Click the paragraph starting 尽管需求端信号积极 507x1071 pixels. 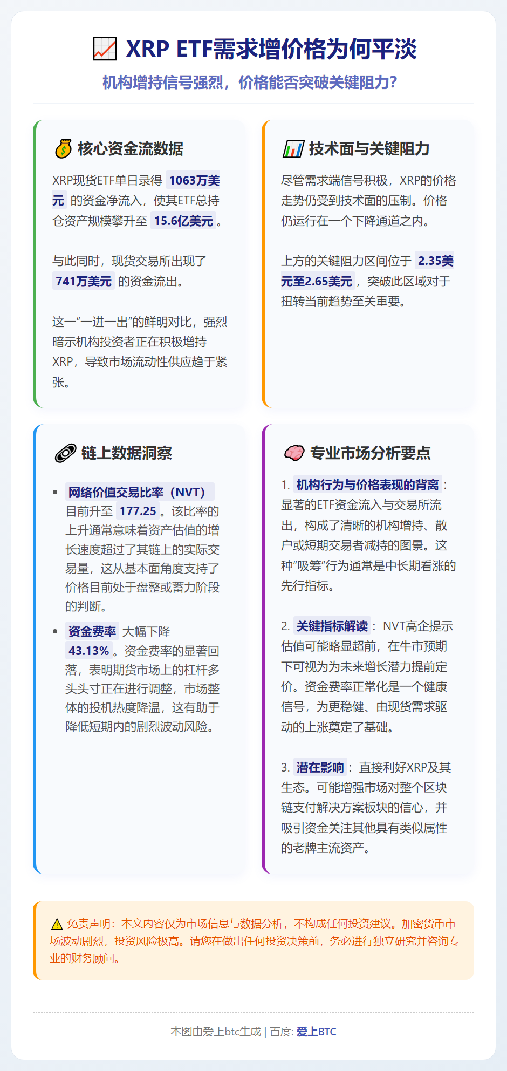point(368,201)
